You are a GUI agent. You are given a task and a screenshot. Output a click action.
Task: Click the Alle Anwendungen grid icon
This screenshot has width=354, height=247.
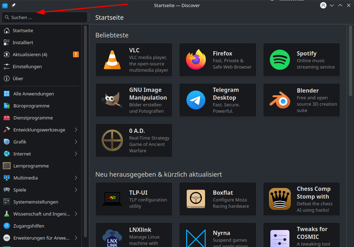pyautogui.click(x=7, y=94)
